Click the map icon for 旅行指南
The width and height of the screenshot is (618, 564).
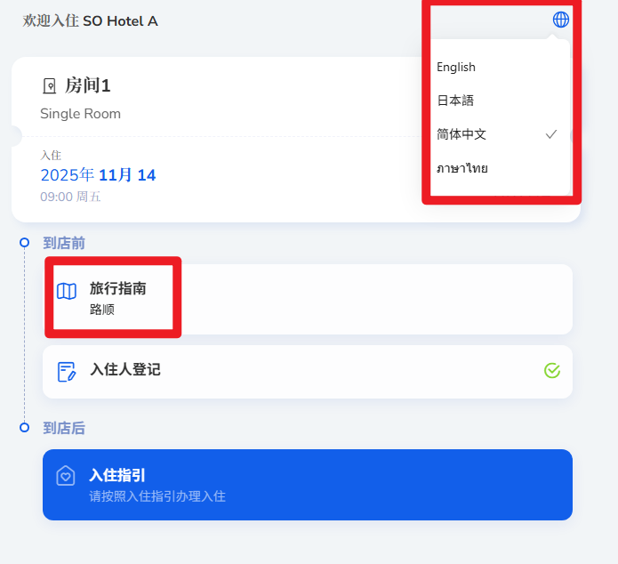point(67,291)
